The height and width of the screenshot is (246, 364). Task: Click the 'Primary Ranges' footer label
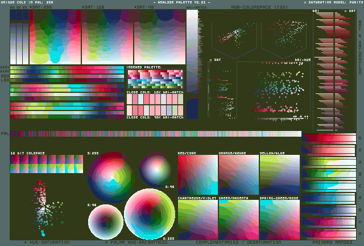tap(332, 242)
